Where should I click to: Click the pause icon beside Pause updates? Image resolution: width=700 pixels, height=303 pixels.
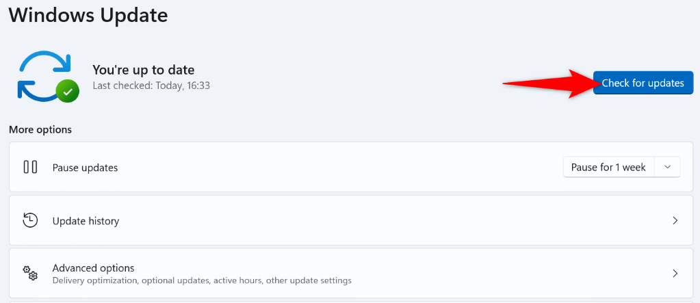[x=30, y=167]
